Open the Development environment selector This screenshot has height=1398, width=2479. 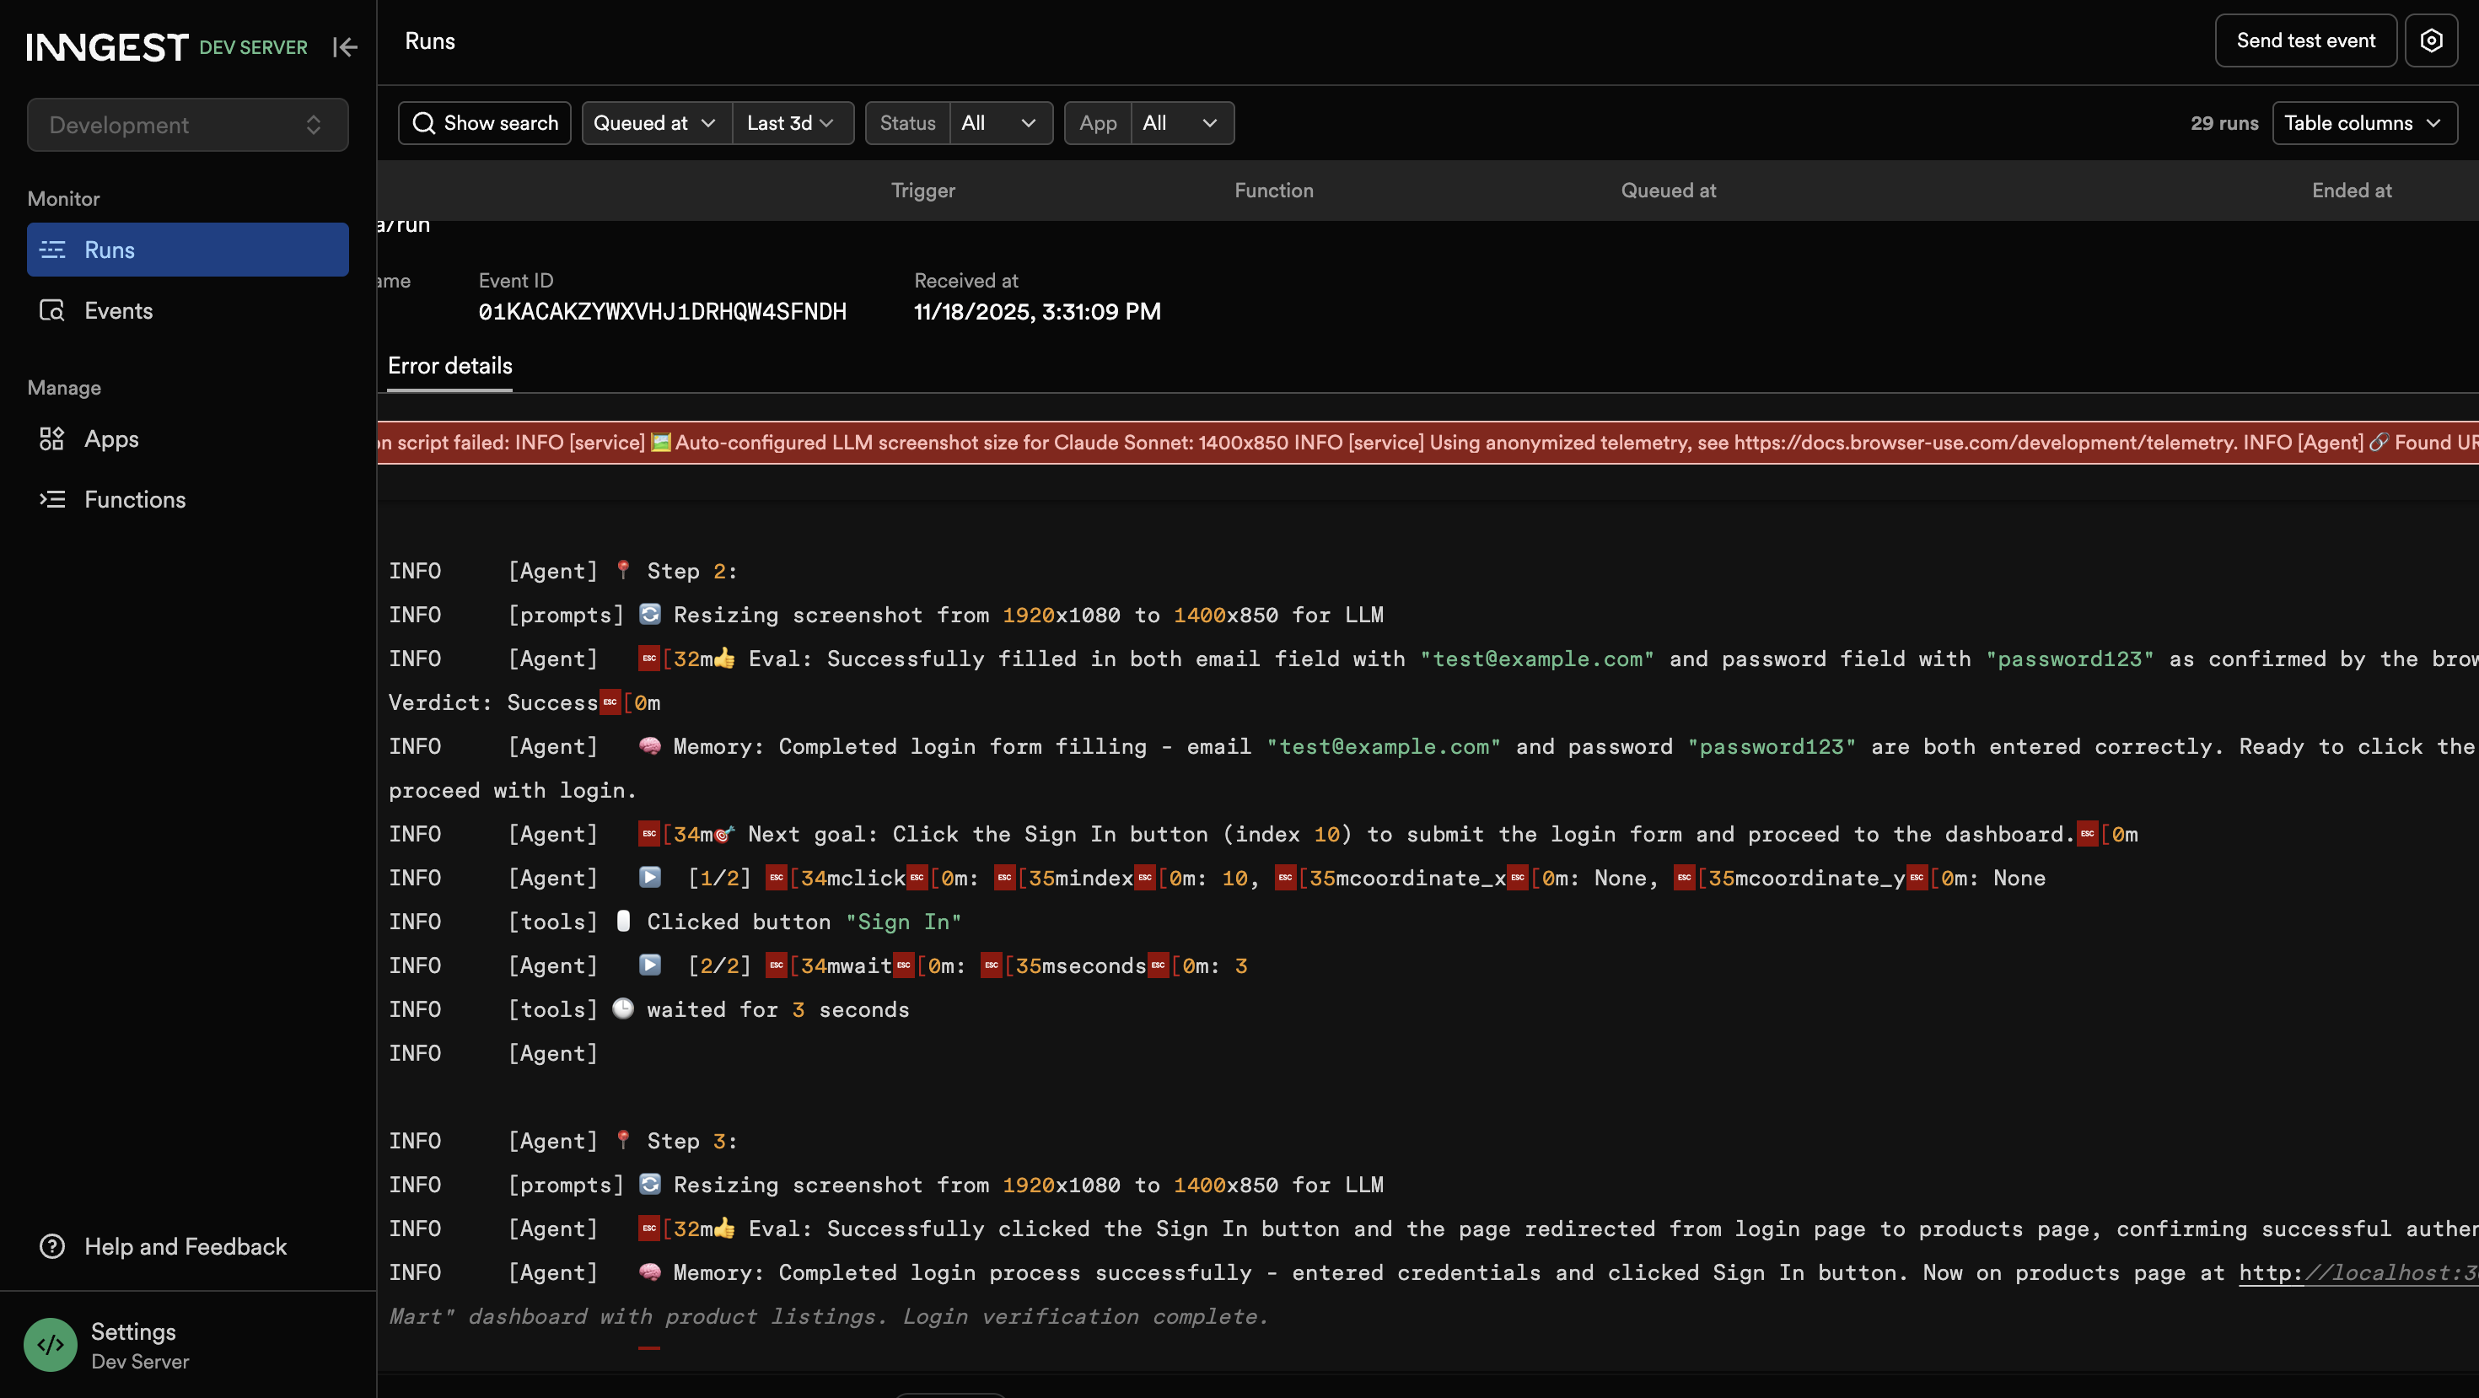click(188, 125)
